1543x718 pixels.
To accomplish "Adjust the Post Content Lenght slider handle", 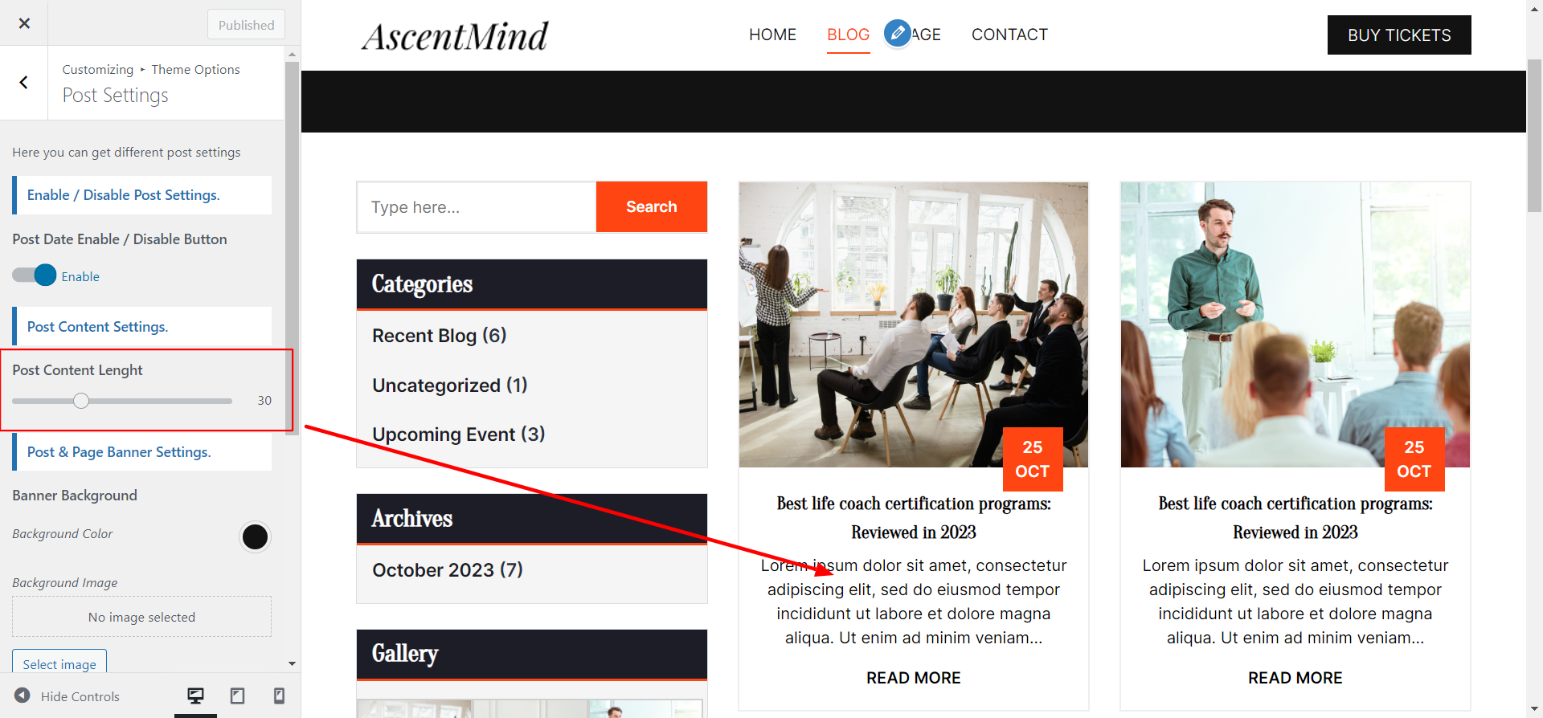I will (x=81, y=401).
